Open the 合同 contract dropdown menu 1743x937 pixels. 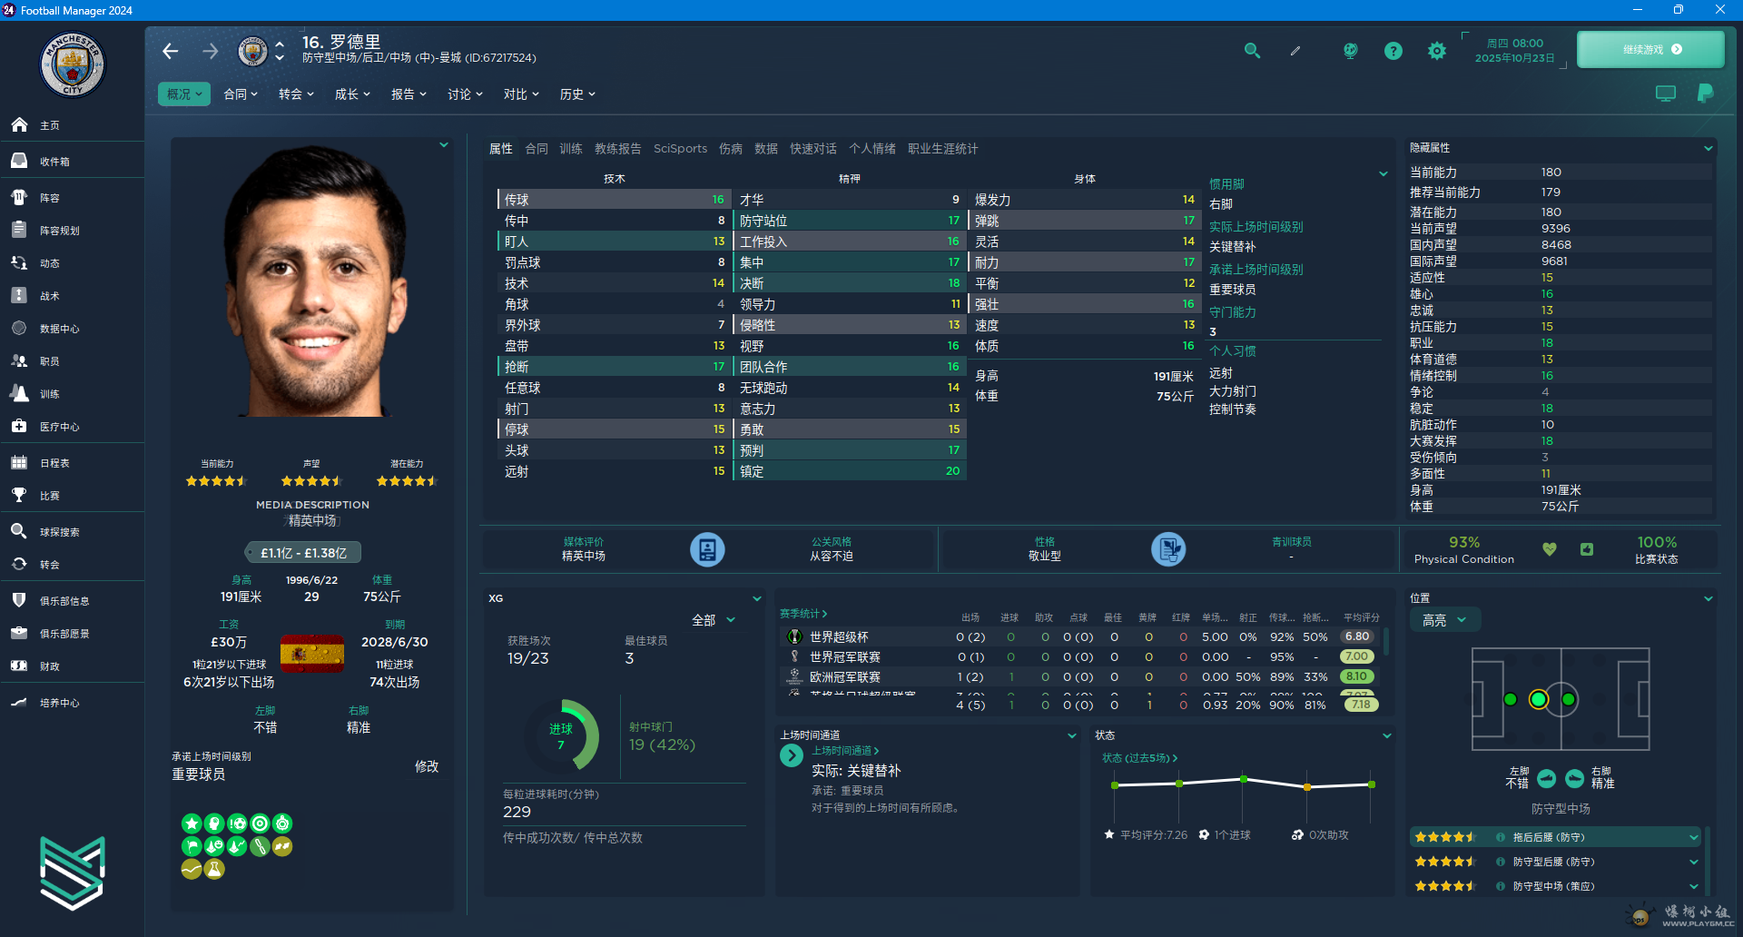pos(241,94)
